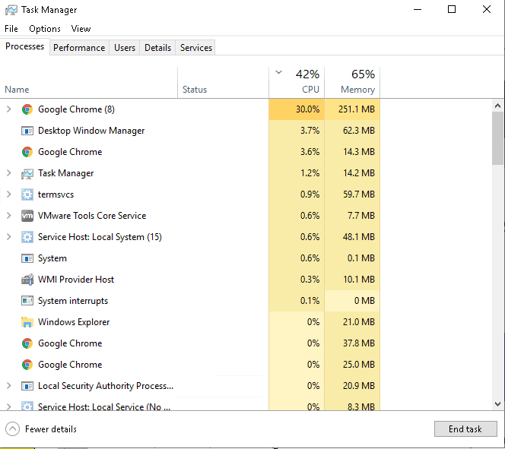Select the Processes tab
The width and height of the screenshot is (505, 449).
25,46
